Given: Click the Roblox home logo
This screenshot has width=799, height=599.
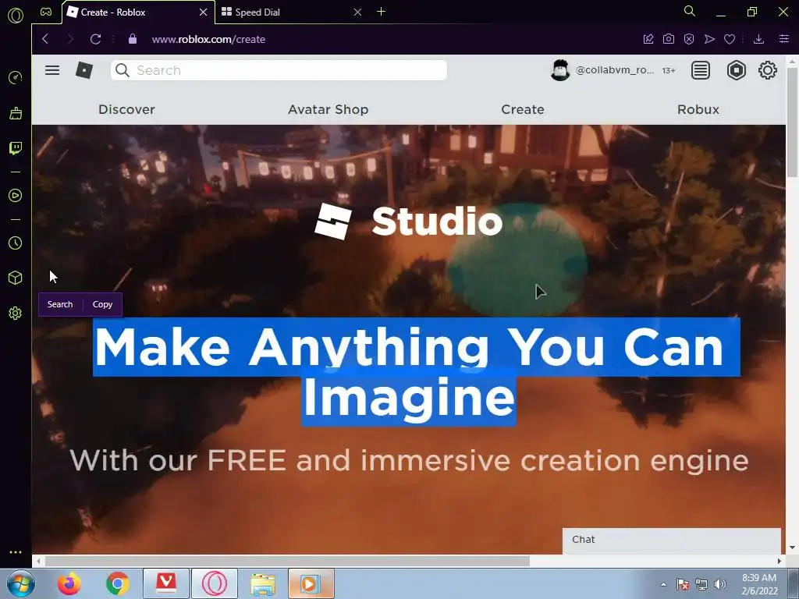Looking at the screenshot, I should 84,70.
